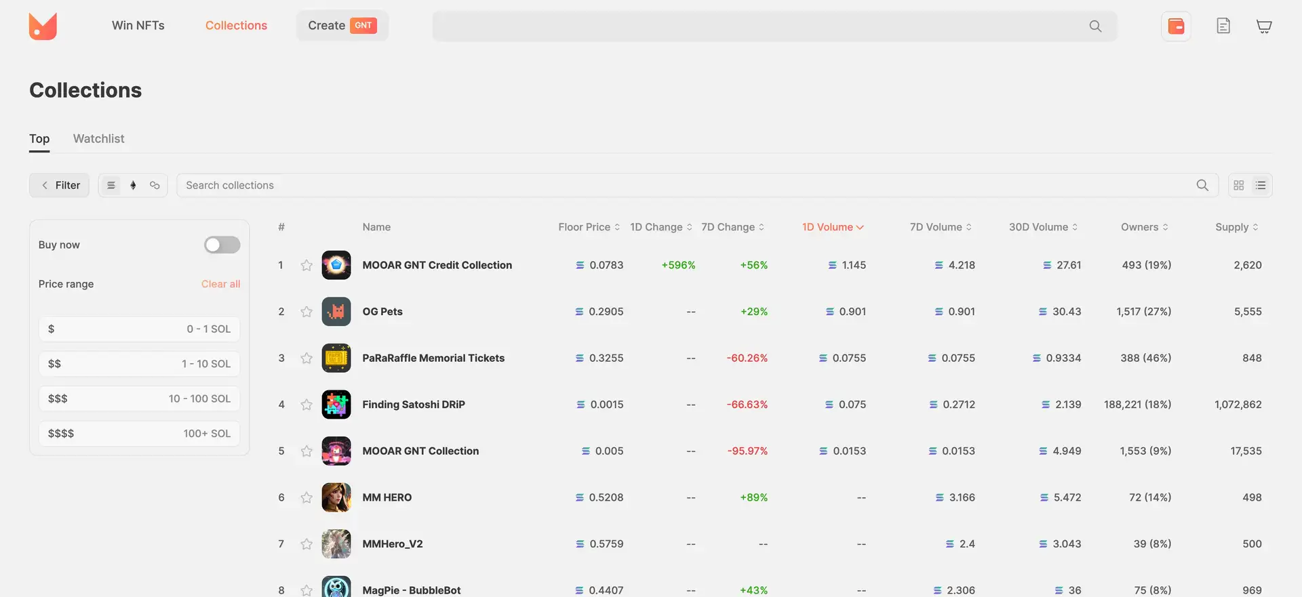Collapse the Filter panel

tap(60, 185)
